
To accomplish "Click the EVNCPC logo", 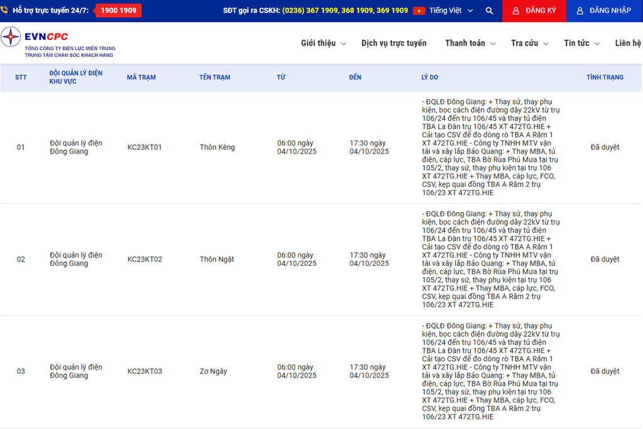I will coord(58,43).
